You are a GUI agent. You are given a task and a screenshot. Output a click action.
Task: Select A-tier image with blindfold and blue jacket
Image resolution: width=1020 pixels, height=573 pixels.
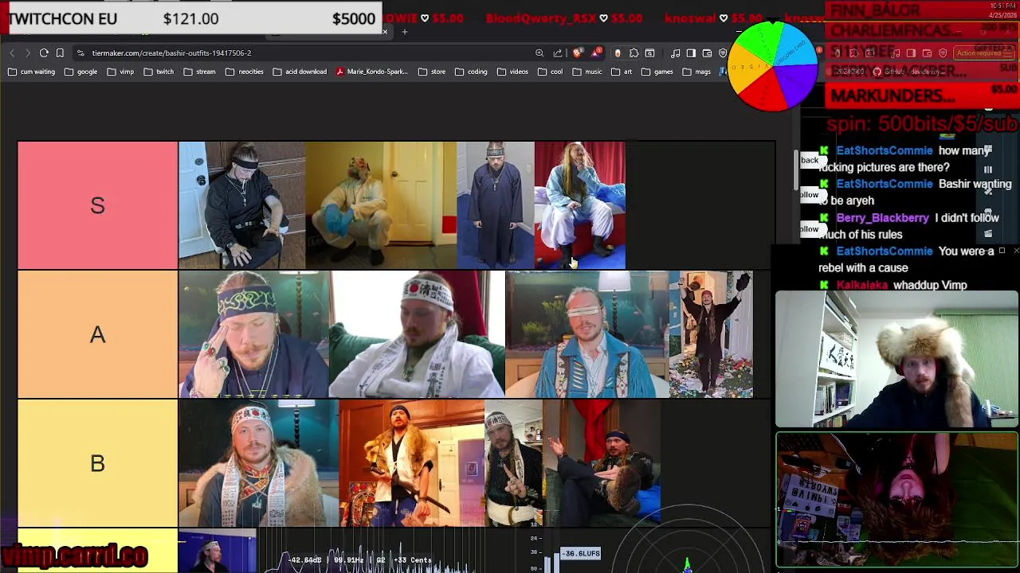(587, 334)
